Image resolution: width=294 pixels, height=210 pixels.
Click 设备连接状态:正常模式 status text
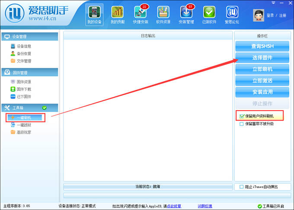pyautogui.click(x=77, y=206)
